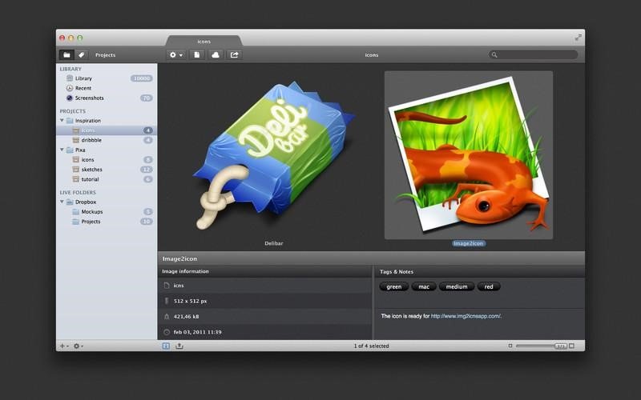Click the 'Delibar' caption under thumbnail
Screen dimensions: 641x400
(273, 243)
